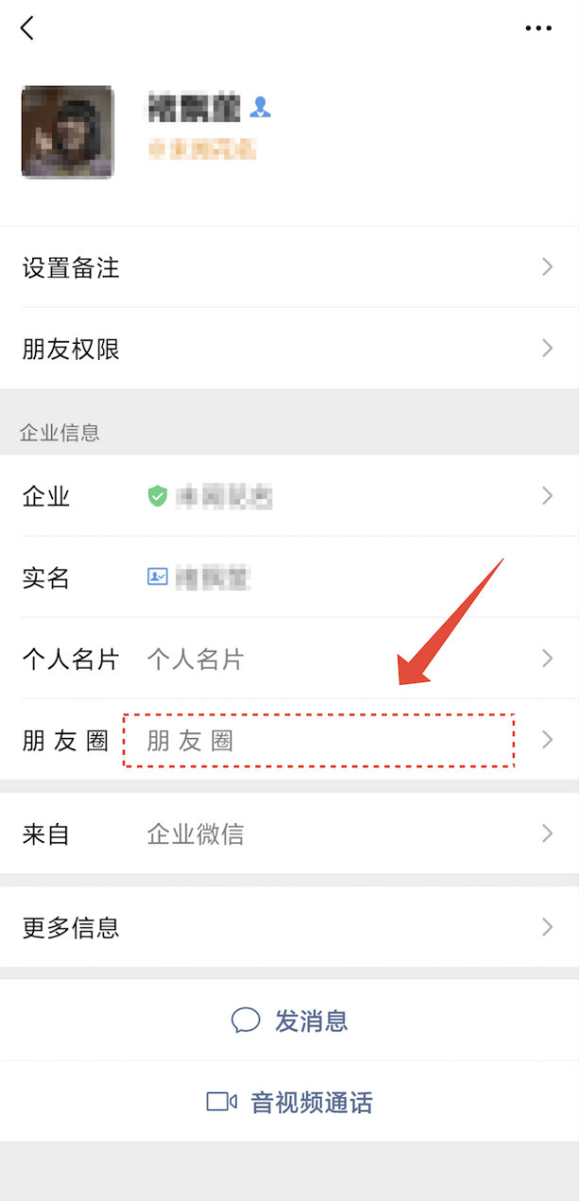579x1201 pixels.
Task: Expand the 来自 企业微信 chevron
Action: [x=547, y=834]
